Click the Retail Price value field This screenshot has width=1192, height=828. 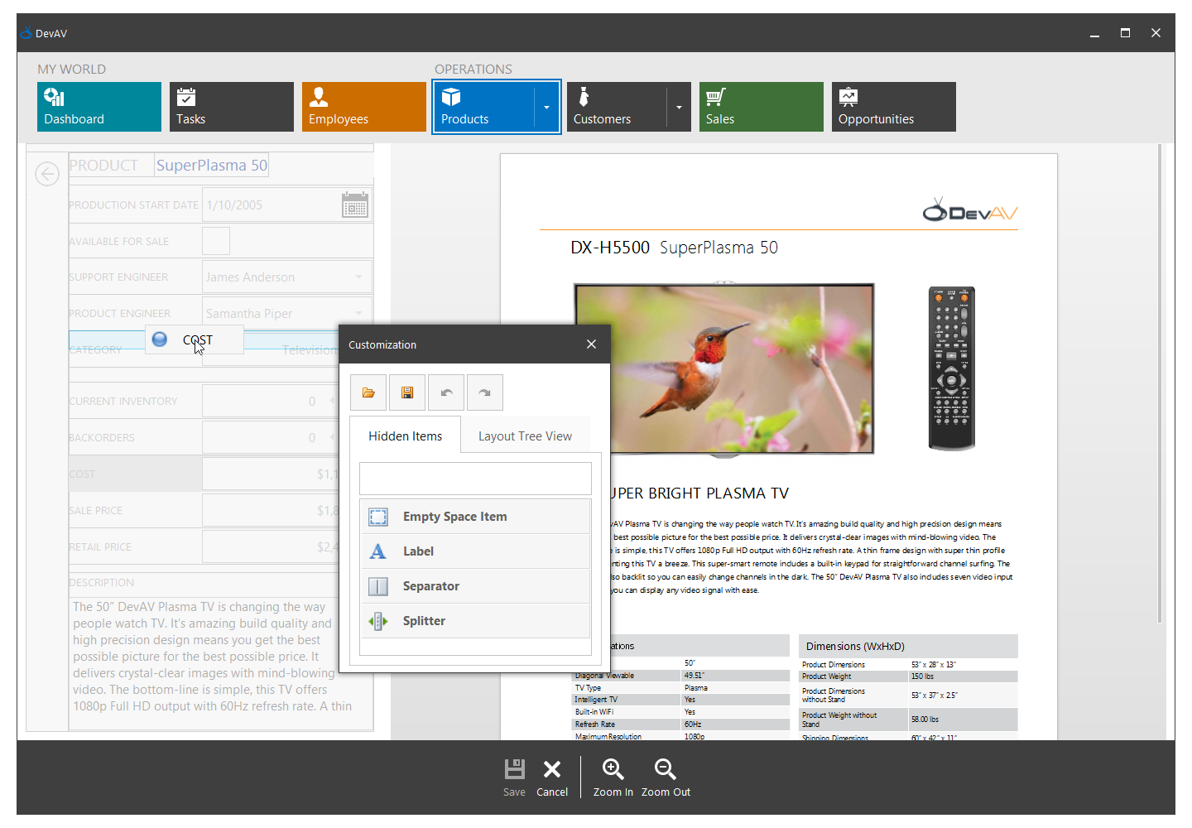point(271,547)
